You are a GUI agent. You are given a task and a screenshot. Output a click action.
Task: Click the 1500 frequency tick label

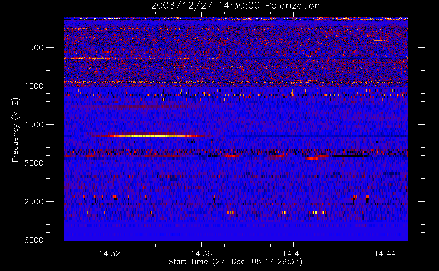pos(34,125)
